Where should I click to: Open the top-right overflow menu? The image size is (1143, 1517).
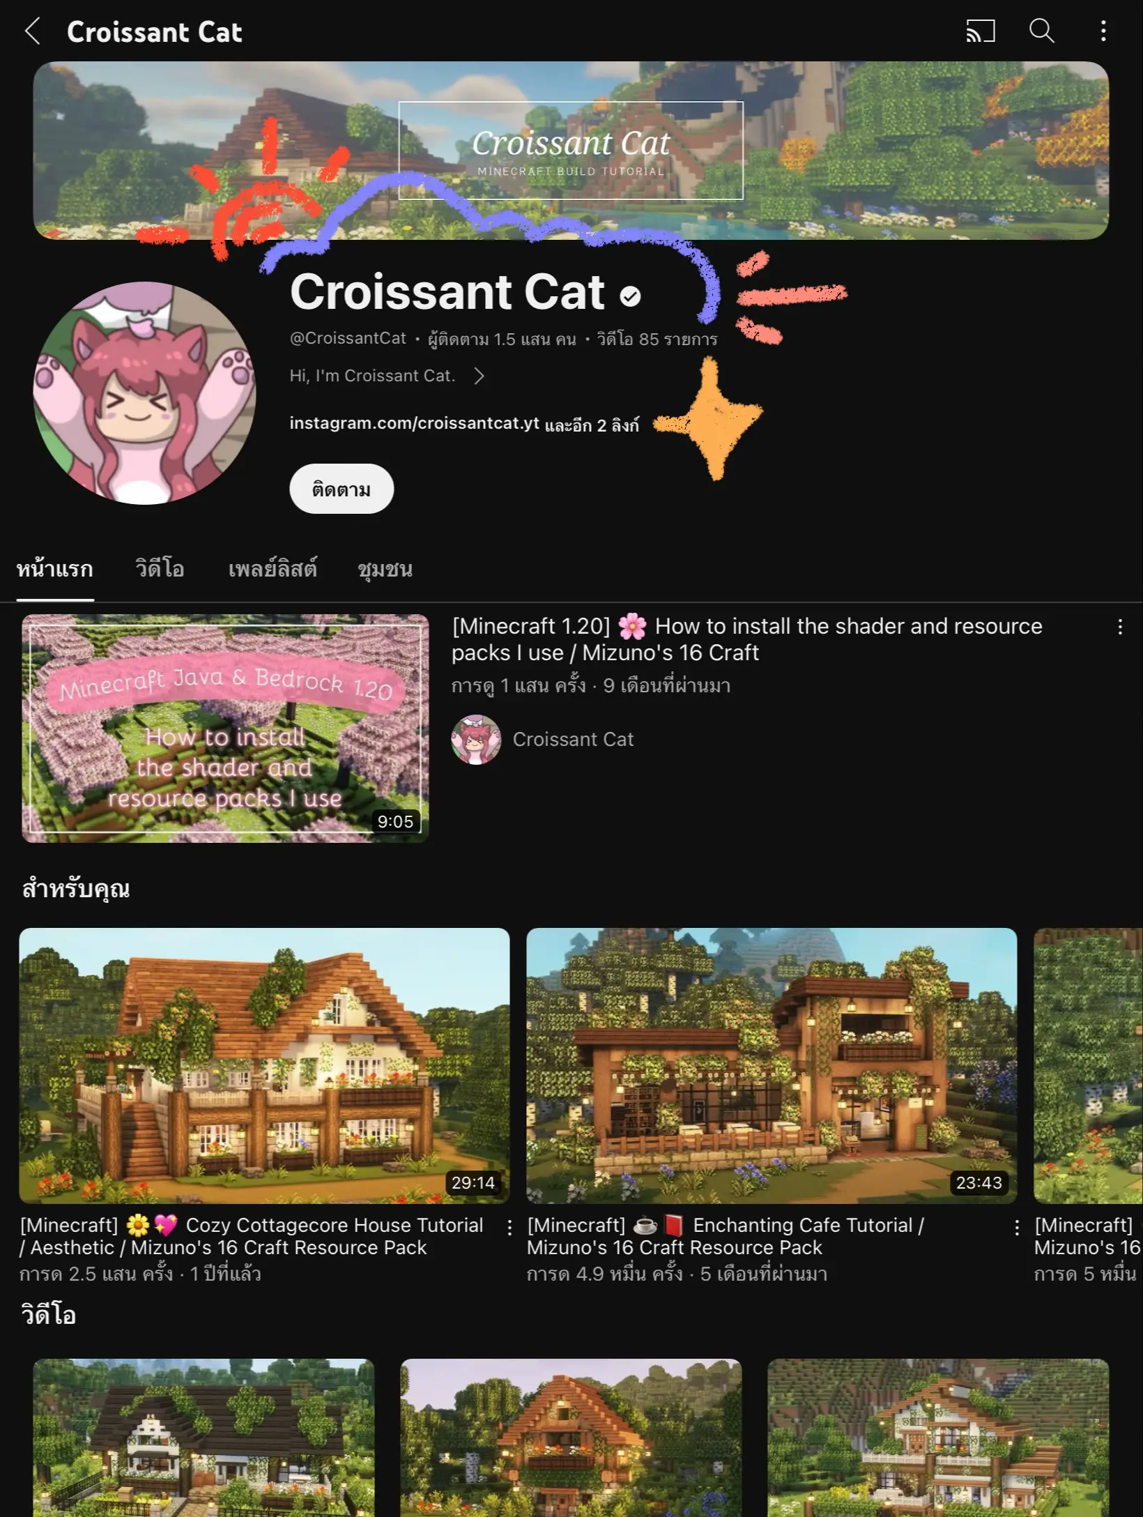[1103, 31]
